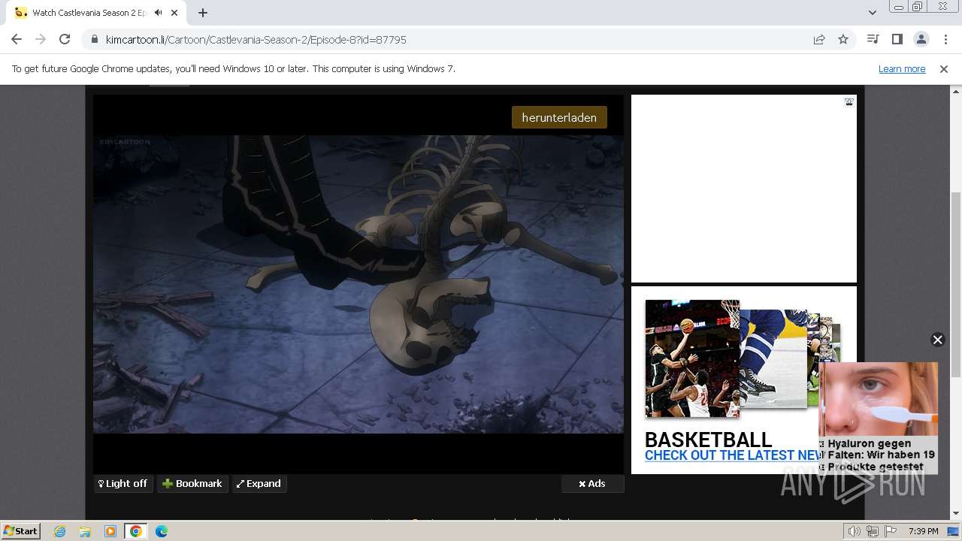Go back to the previous page

click(17, 39)
